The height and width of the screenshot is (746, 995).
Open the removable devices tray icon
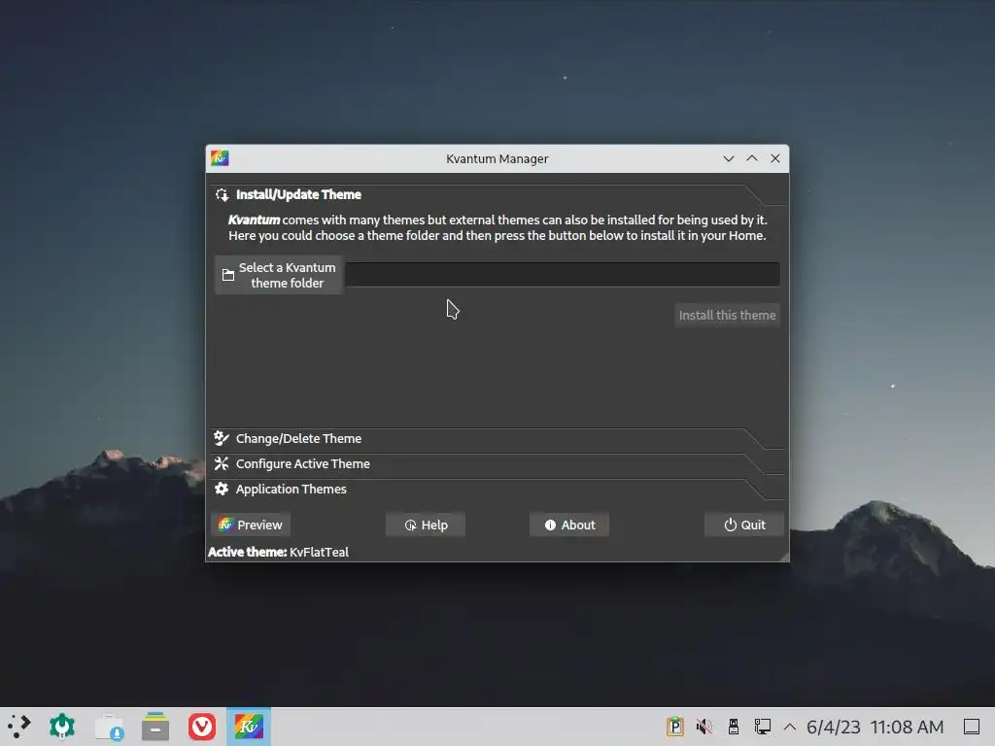click(x=734, y=727)
